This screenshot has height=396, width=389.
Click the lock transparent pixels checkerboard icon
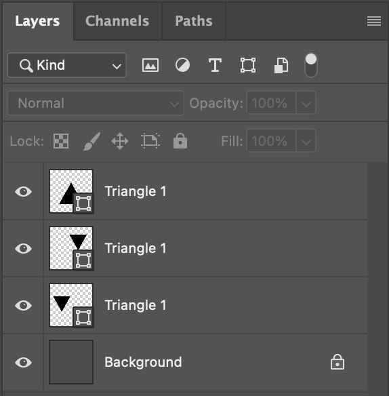(61, 141)
